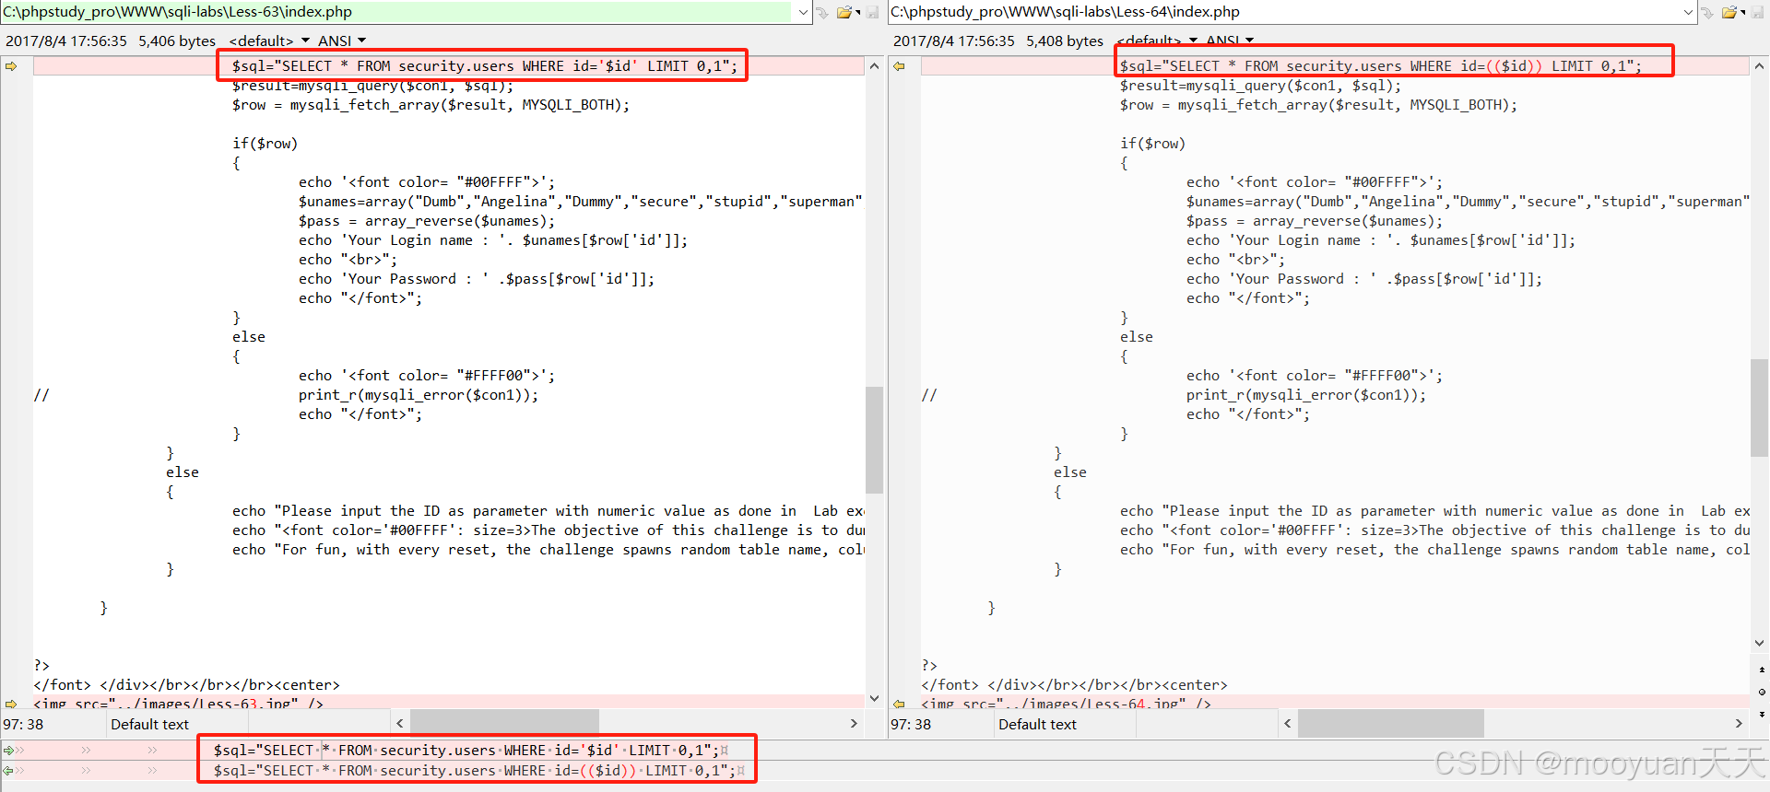
Task: Click the left pane vertical scrollbar down arrow
Action: coord(874,699)
